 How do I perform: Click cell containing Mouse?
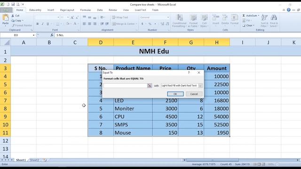click(x=133, y=132)
